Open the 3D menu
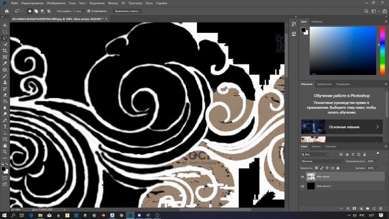 (123, 3)
